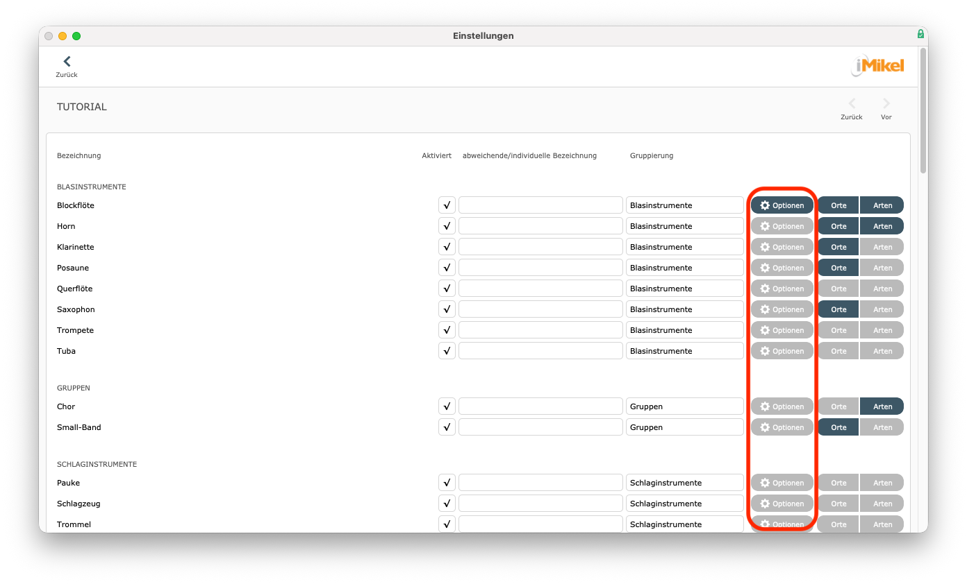Click the vertical scrollbar on the right

tap(923, 111)
